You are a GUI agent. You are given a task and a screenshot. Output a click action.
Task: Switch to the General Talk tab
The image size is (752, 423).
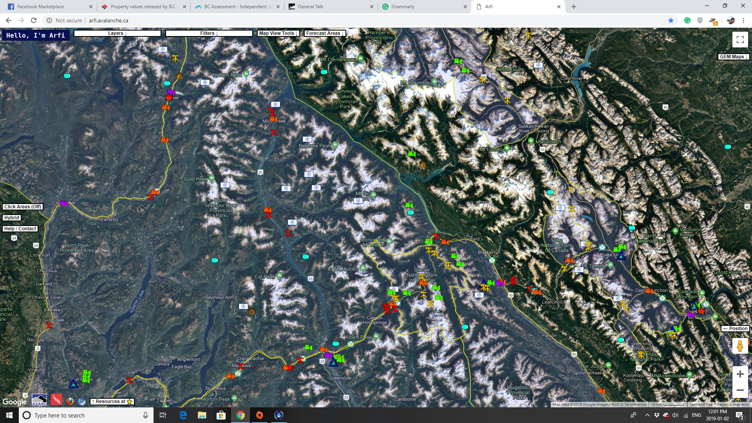pos(330,7)
